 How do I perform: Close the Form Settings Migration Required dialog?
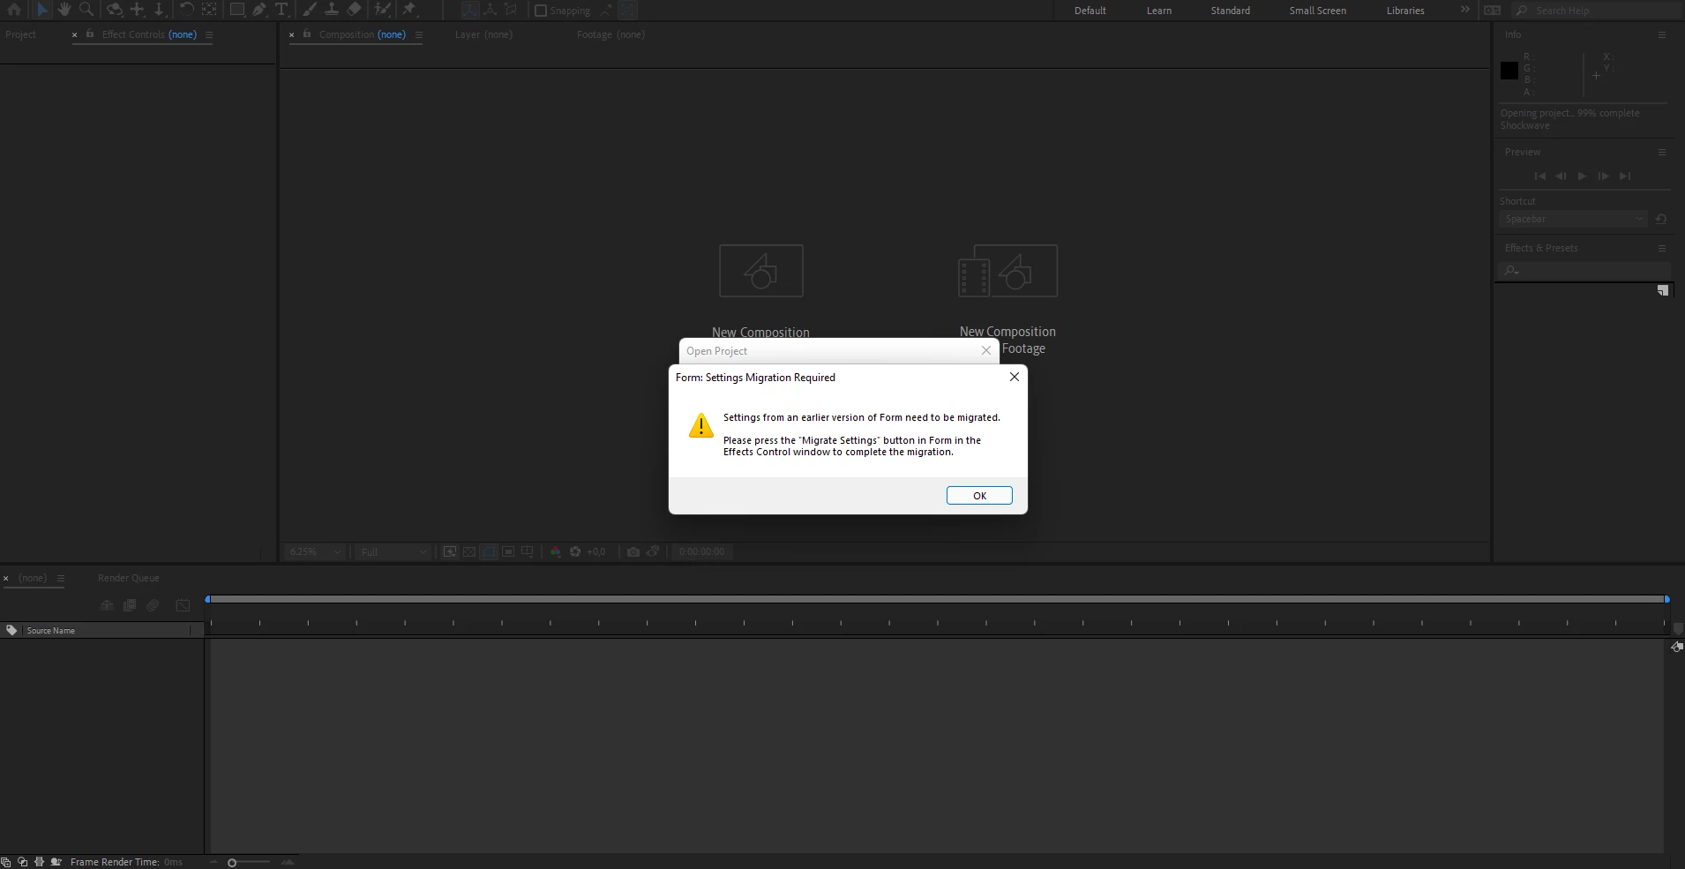click(1015, 377)
